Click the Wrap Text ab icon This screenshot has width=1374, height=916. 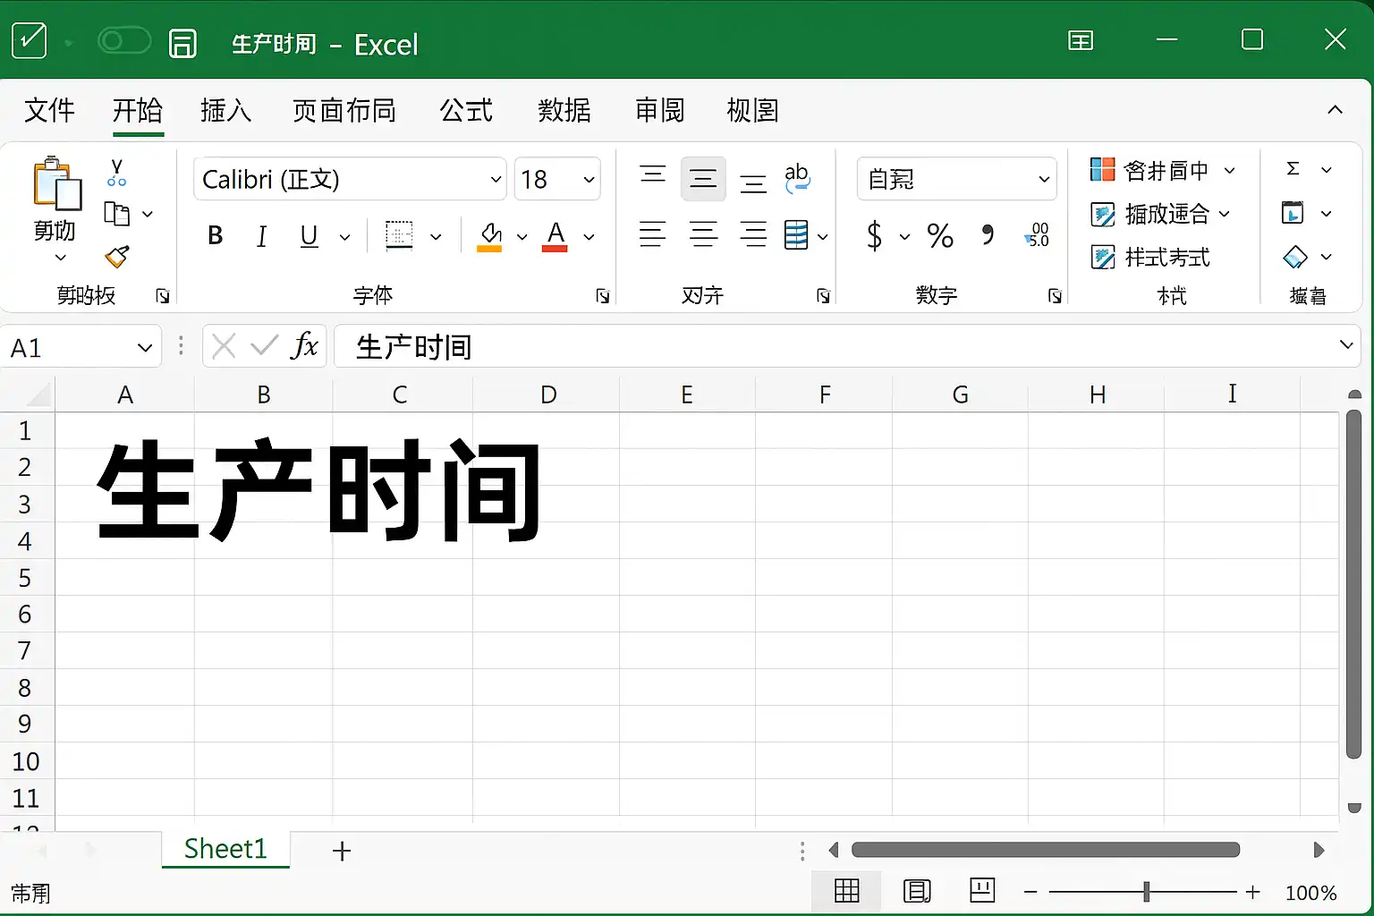796,179
